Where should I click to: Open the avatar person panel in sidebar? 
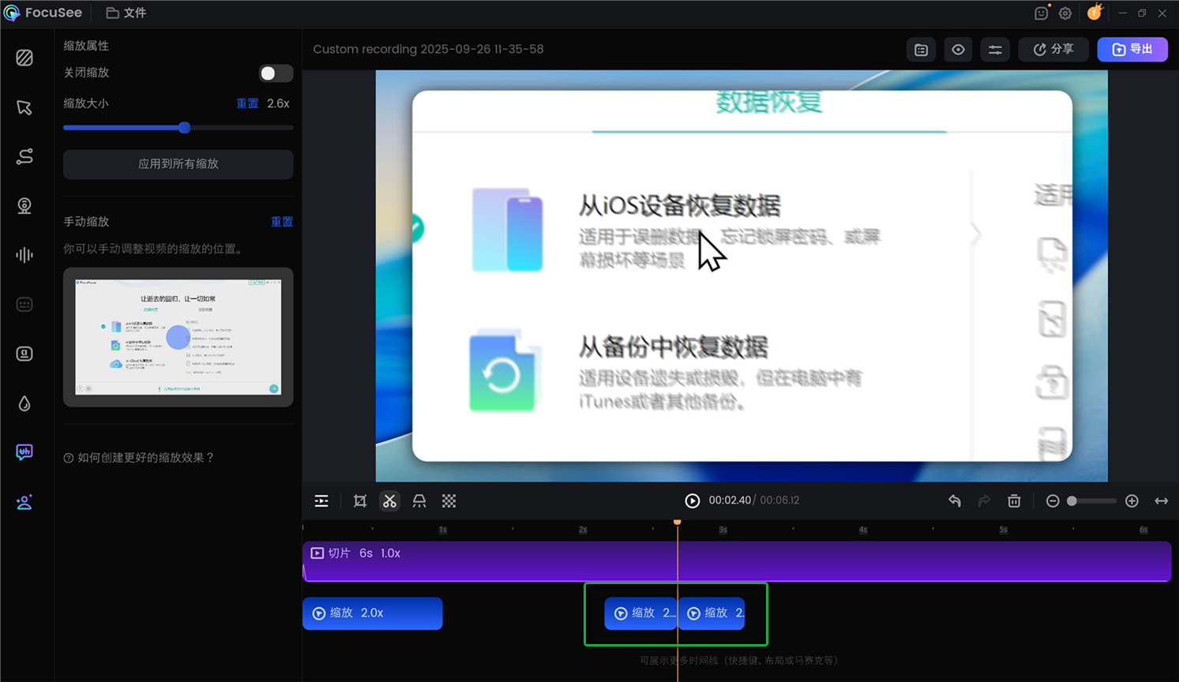click(24, 502)
